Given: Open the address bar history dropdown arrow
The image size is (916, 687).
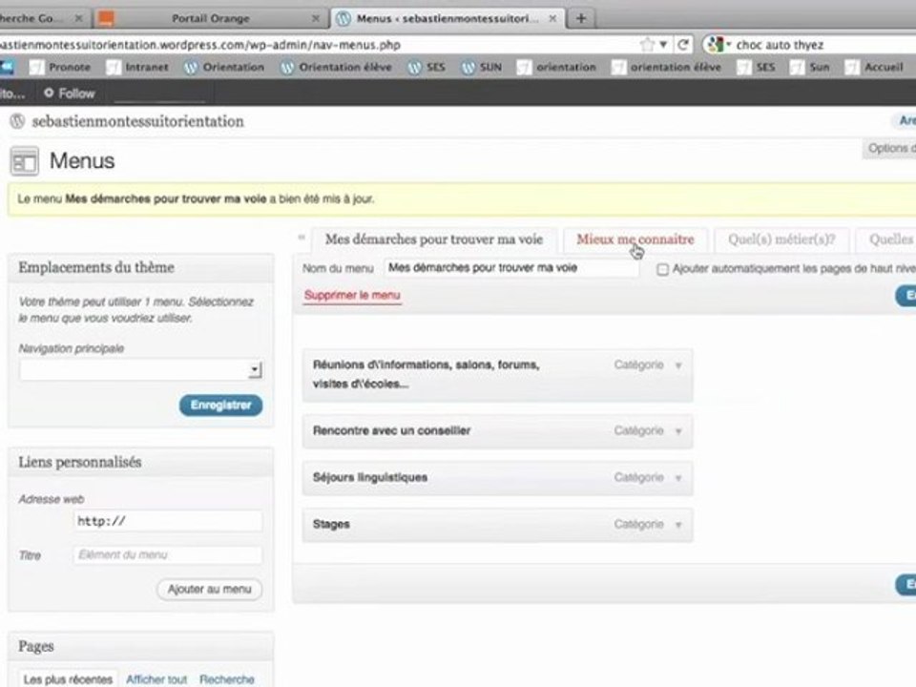Looking at the screenshot, I should click(x=663, y=45).
